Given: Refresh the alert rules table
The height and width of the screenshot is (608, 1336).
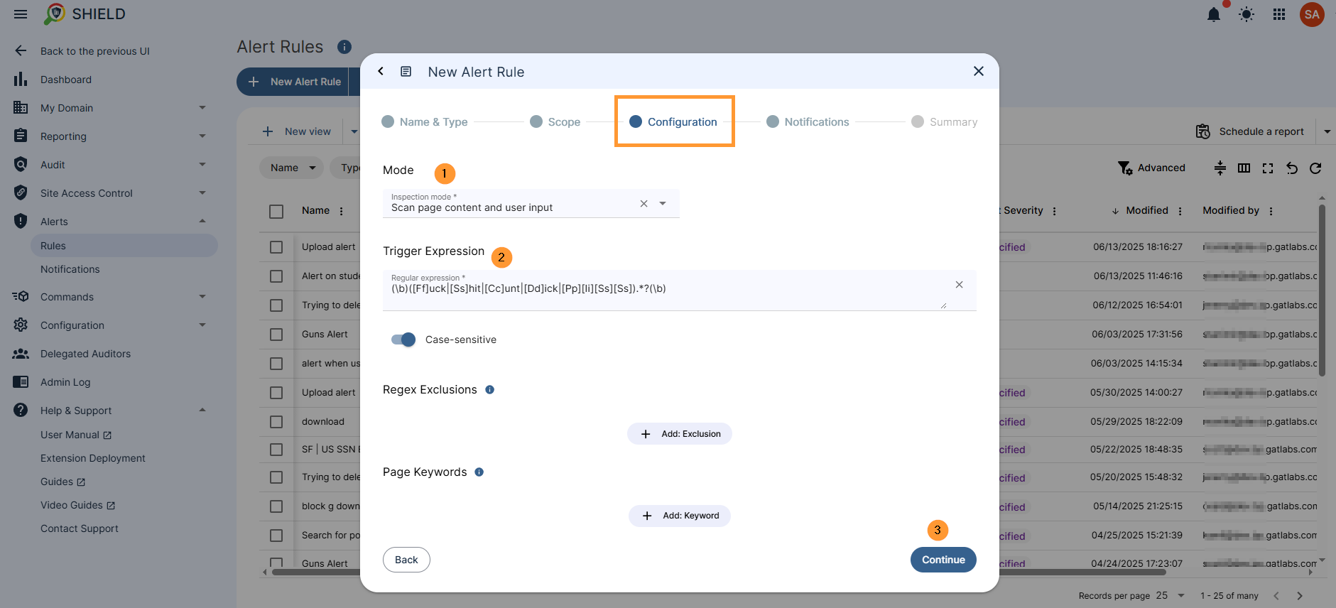Looking at the screenshot, I should pos(1315,168).
